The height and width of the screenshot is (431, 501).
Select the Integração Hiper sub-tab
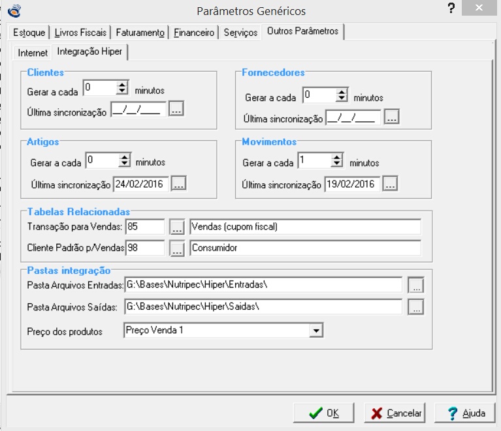89,52
